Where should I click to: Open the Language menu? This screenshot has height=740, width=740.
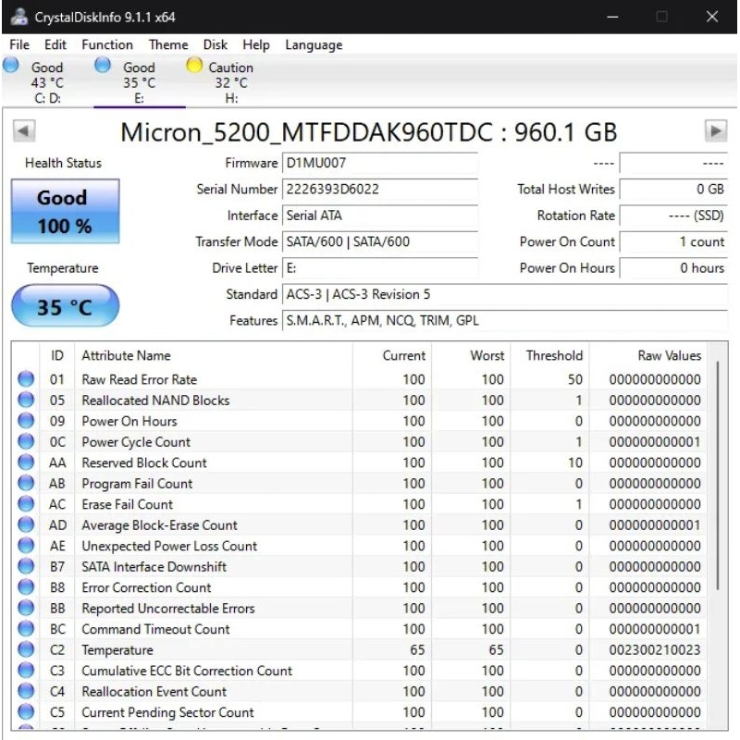(x=314, y=44)
